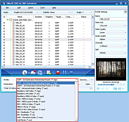This screenshot has height=122, width=129.
Task: Click the help icon beside status bar
Action: click(x=91, y=88)
